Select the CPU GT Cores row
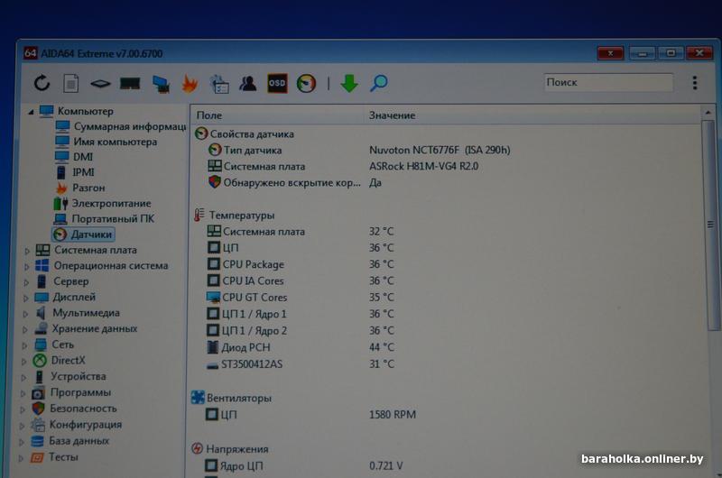This screenshot has width=722, height=478. [x=301, y=298]
